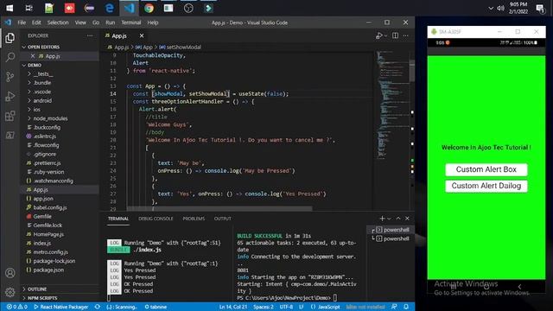
Task: Expand the ios folder
Action: (x=36, y=110)
